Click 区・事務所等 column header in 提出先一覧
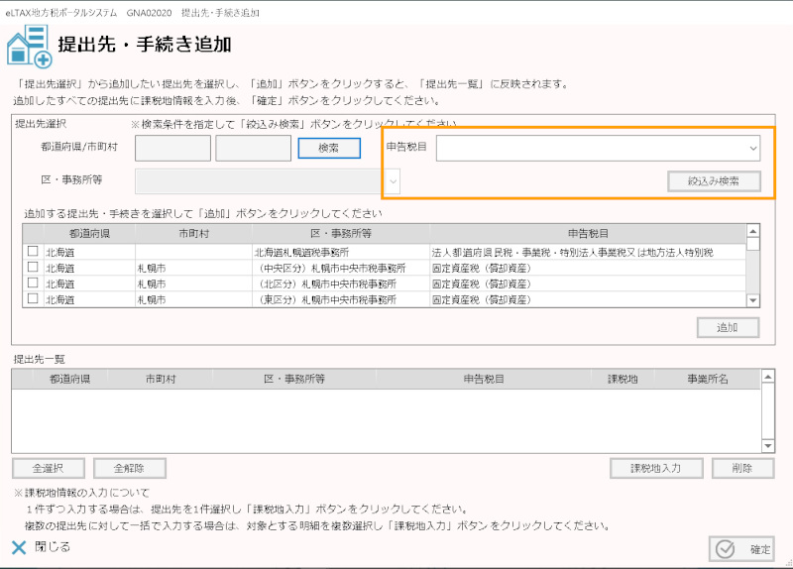Viewport: 793px width, 569px height. pos(294,379)
